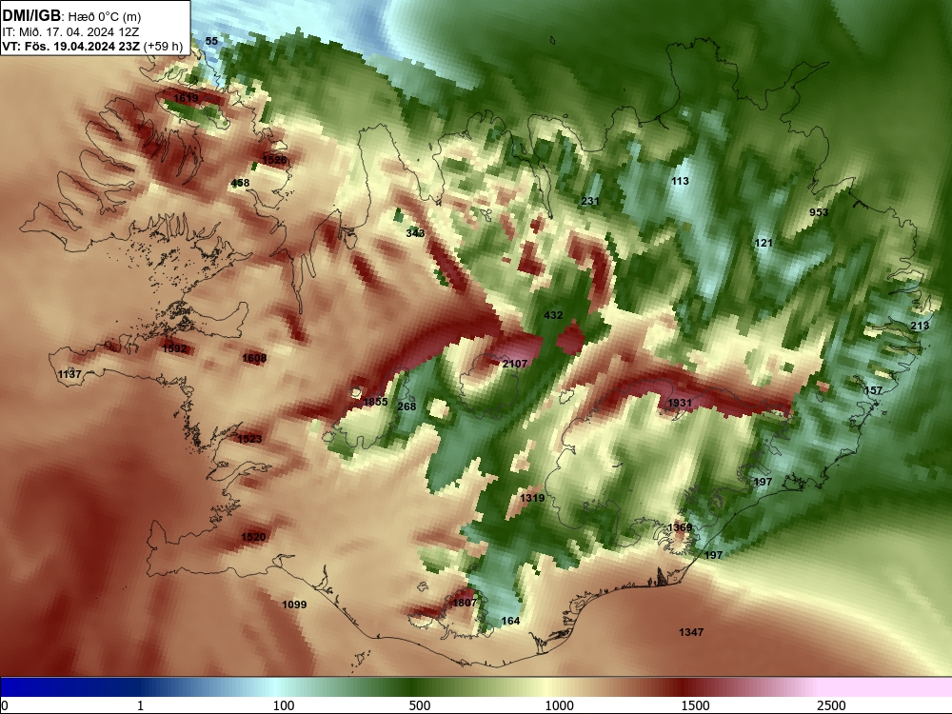
Task: Click the map value 1931
Action: [x=680, y=403]
